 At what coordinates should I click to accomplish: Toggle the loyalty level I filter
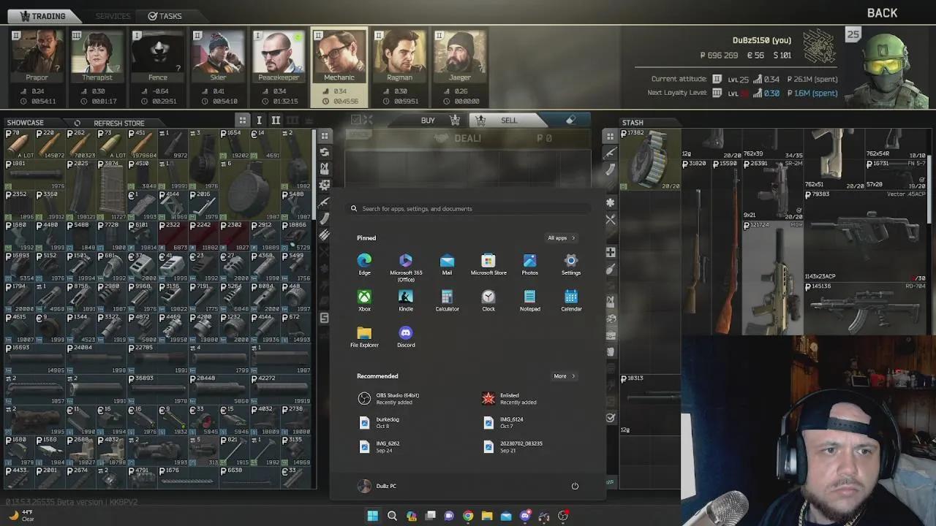259,119
